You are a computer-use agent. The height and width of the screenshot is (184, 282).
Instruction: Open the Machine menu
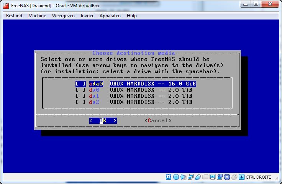37,16
